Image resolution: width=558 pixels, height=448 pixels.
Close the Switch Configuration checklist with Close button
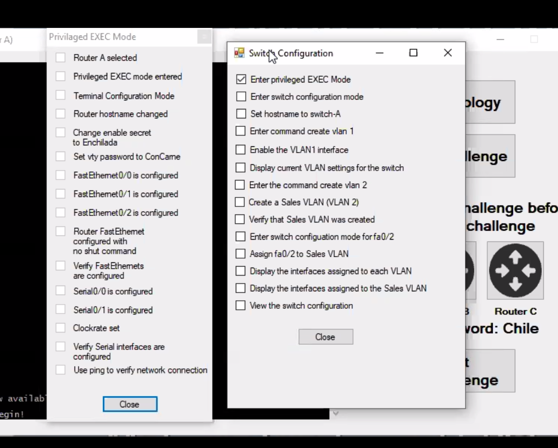click(x=325, y=337)
